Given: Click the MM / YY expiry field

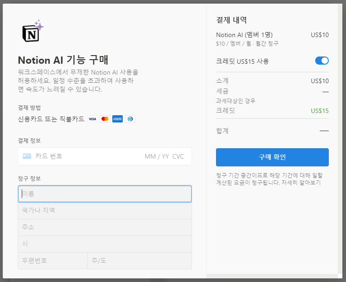Looking at the screenshot, I should click(157, 156).
